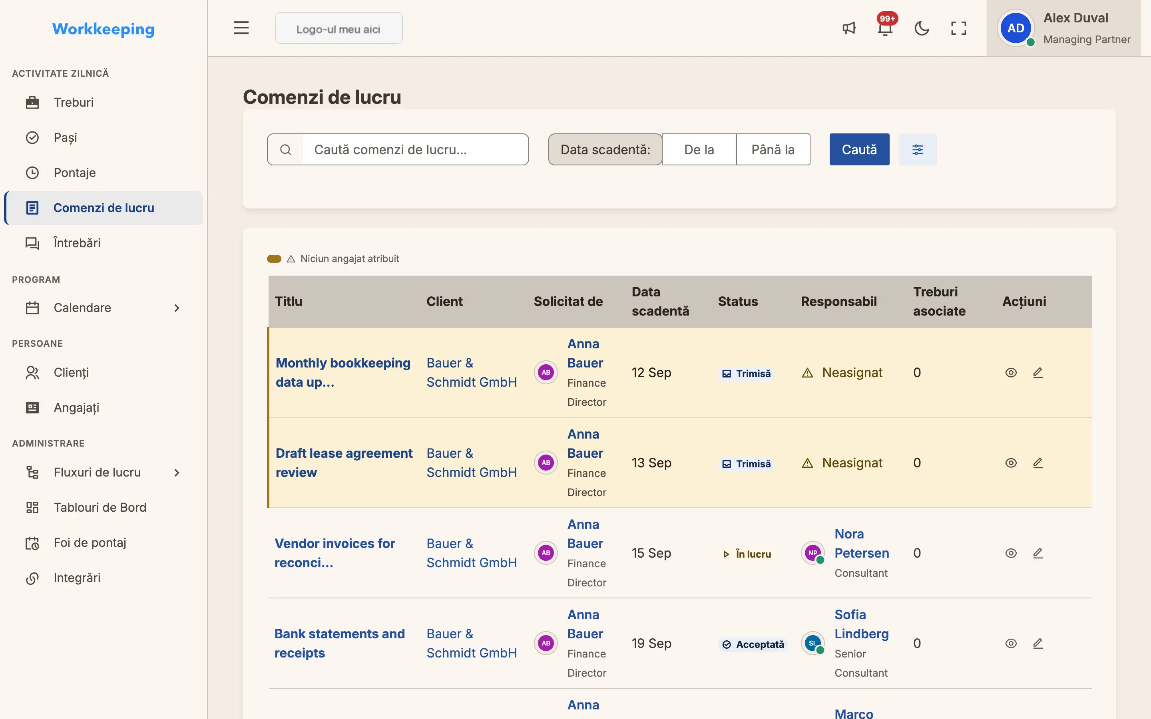Open Vendor invoices for reconci... order
The image size is (1151, 719).
(x=335, y=553)
